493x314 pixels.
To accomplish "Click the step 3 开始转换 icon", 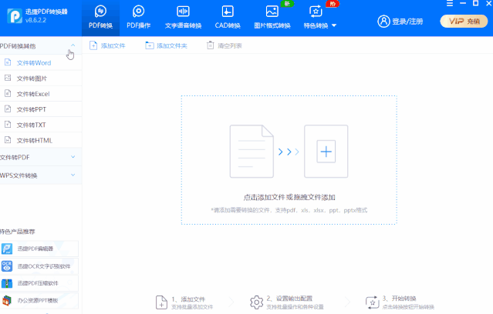I will 373,302.
